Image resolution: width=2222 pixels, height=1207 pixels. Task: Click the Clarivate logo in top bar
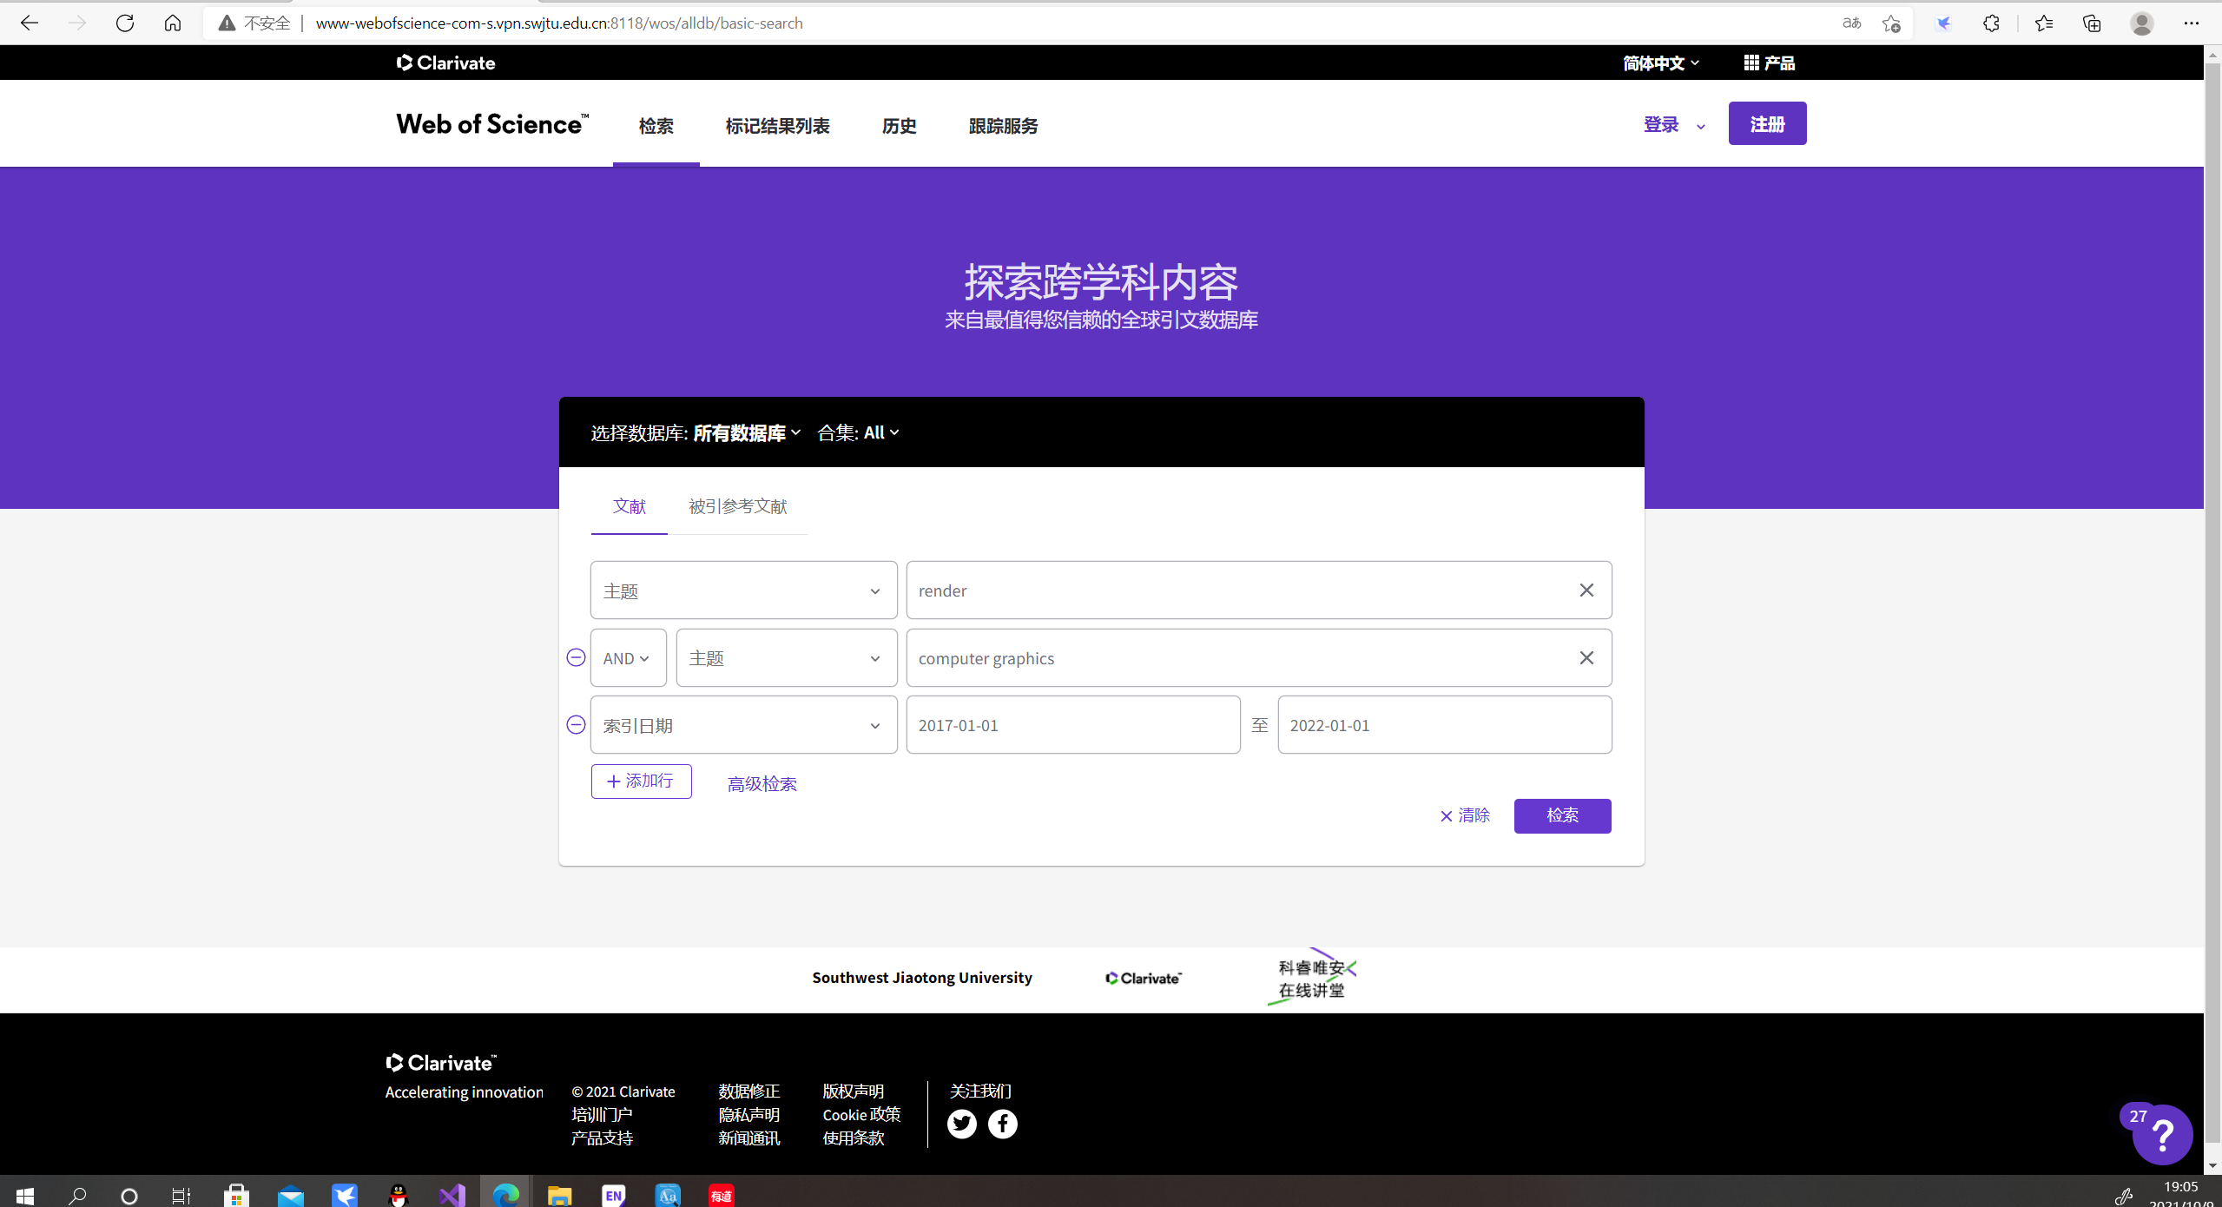point(445,63)
